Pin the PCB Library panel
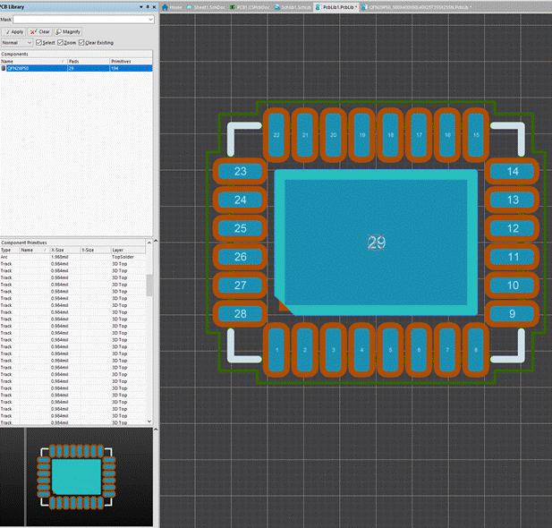Screen dimensions: 552x528 pos(147,7)
